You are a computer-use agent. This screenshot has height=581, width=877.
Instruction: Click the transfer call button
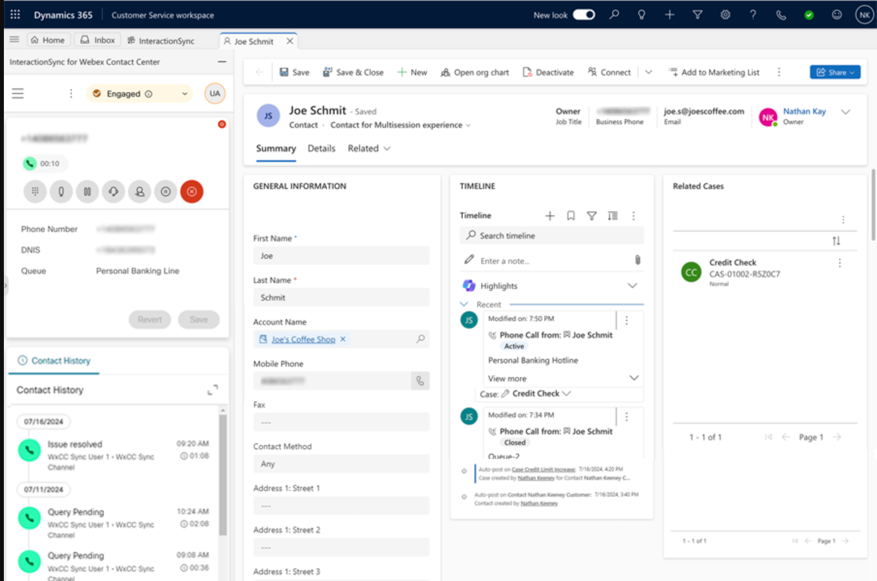140,192
